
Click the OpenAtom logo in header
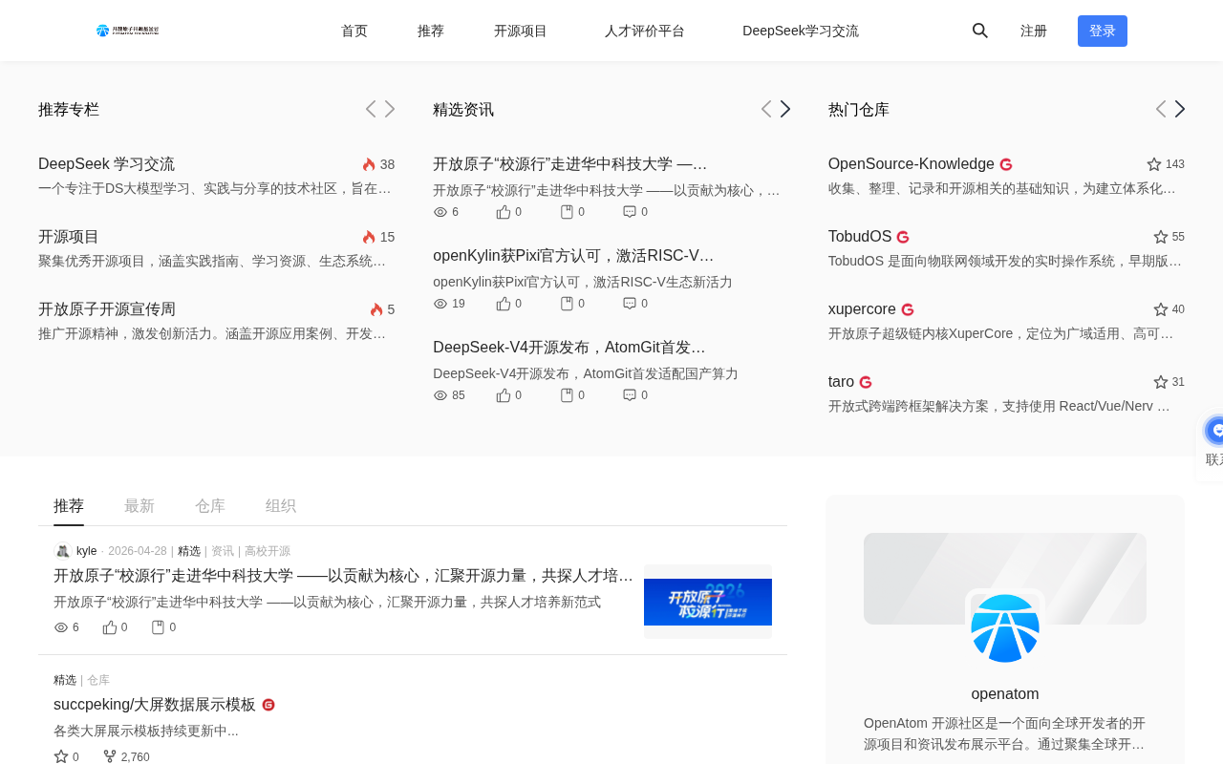[127, 31]
